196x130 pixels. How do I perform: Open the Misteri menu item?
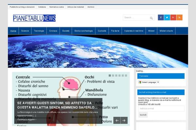click(151, 31)
